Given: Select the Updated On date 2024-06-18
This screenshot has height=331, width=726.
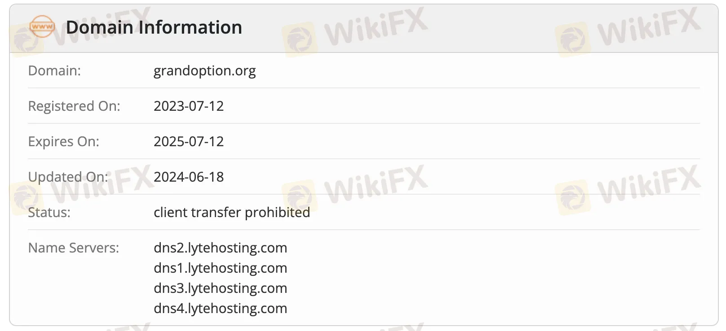Looking at the screenshot, I should 189,177.
